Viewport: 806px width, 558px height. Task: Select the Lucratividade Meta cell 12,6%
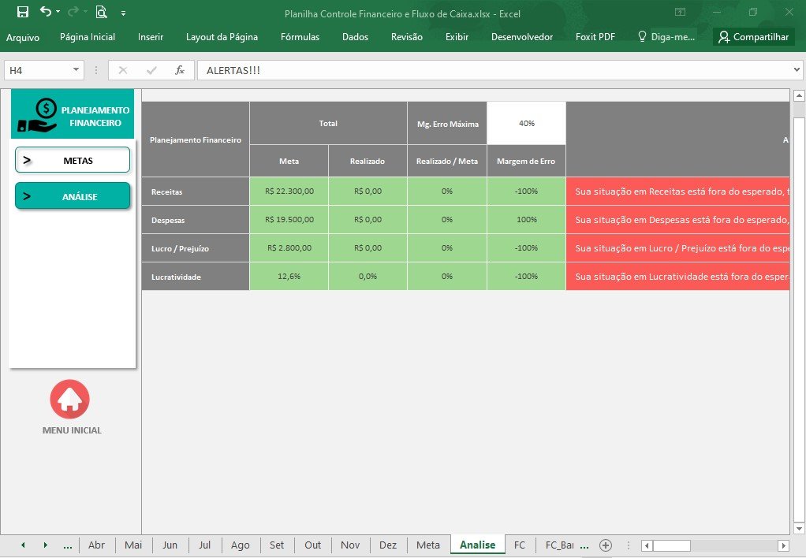pos(289,277)
